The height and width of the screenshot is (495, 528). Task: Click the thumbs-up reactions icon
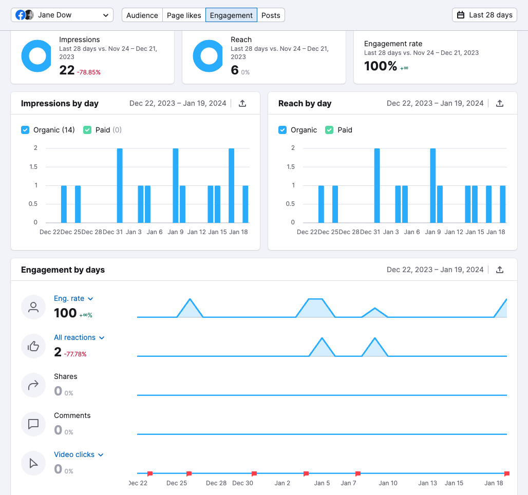click(33, 346)
